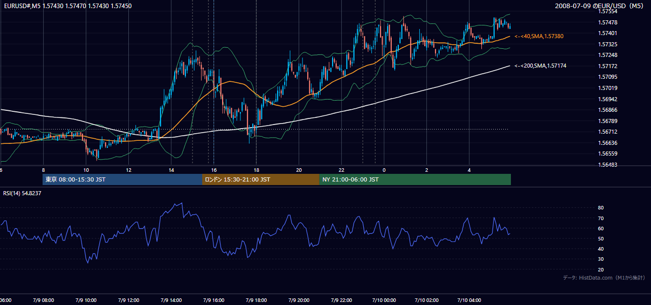Viewport: 651px width, 305px height.
Task: Click the 2008-07-09 EUR/USD (M5) title
Action: [x=600, y=6]
